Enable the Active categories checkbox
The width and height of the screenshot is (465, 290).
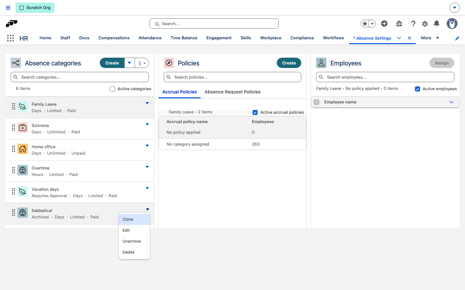(112, 89)
